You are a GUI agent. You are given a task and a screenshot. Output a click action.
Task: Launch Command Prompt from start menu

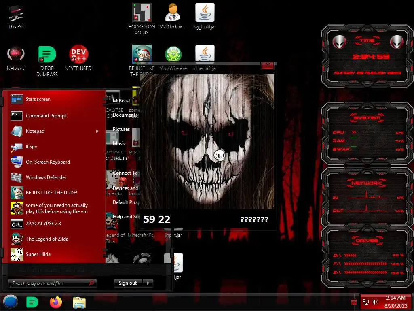coord(56,115)
